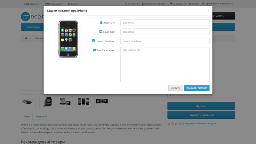
Task: Click the home icon in breadcrumb
Action: pyautogui.click(x=26, y=38)
